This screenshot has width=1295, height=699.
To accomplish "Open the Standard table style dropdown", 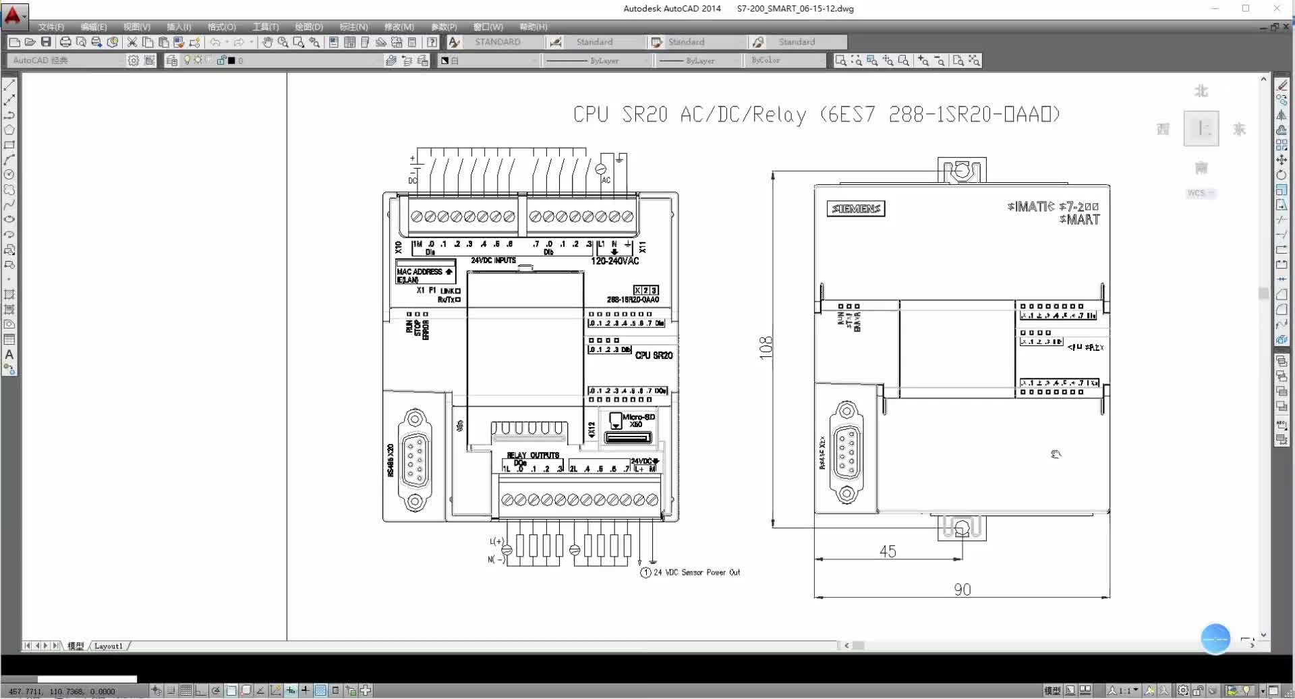I will [705, 42].
